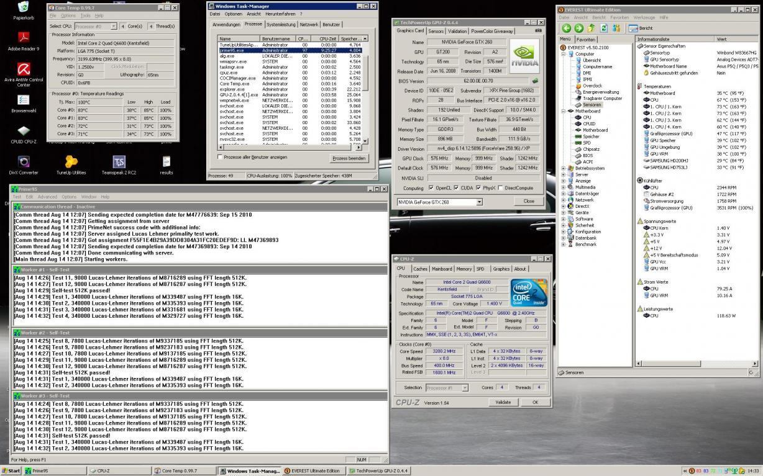Switch to Mainboard tab in CPU-Z
The image size is (763, 476).
[x=442, y=269]
